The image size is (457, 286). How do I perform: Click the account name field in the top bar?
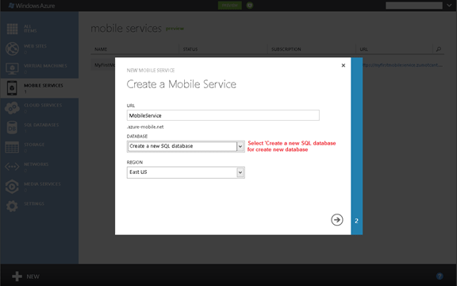click(x=414, y=6)
